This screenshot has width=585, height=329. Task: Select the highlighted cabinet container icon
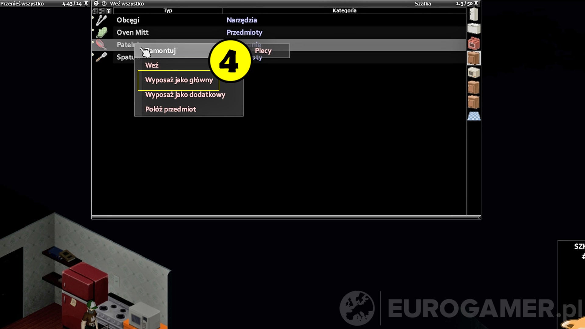point(474,58)
